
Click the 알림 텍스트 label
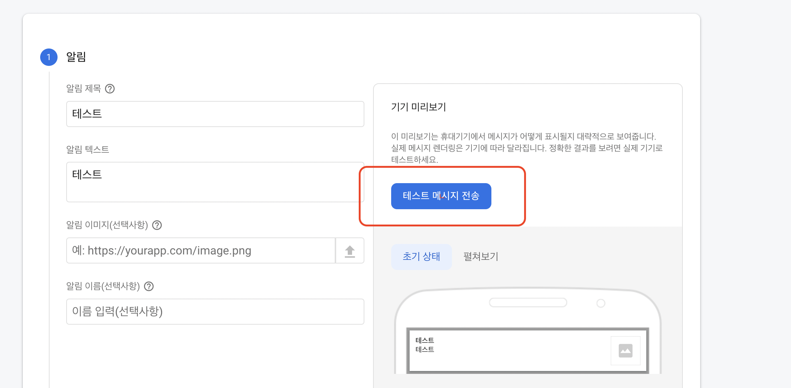click(x=88, y=149)
